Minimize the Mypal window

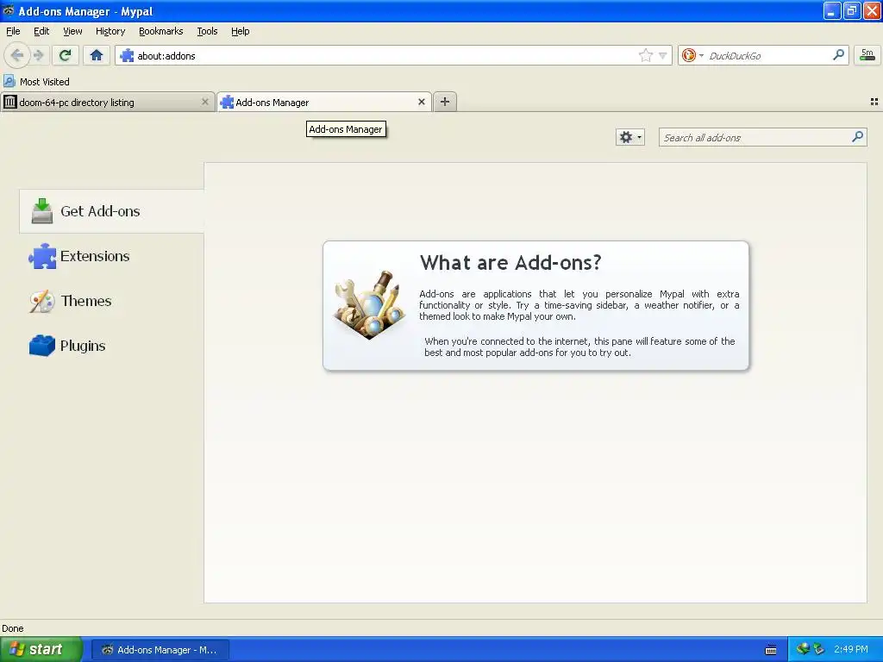[832, 10]
